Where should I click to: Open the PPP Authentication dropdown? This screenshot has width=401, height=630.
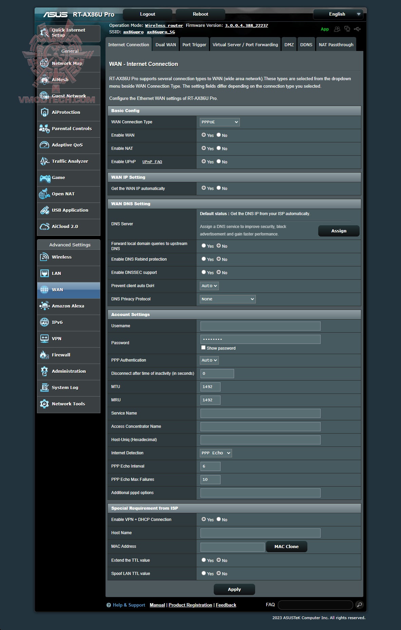(x=209, y=360)
